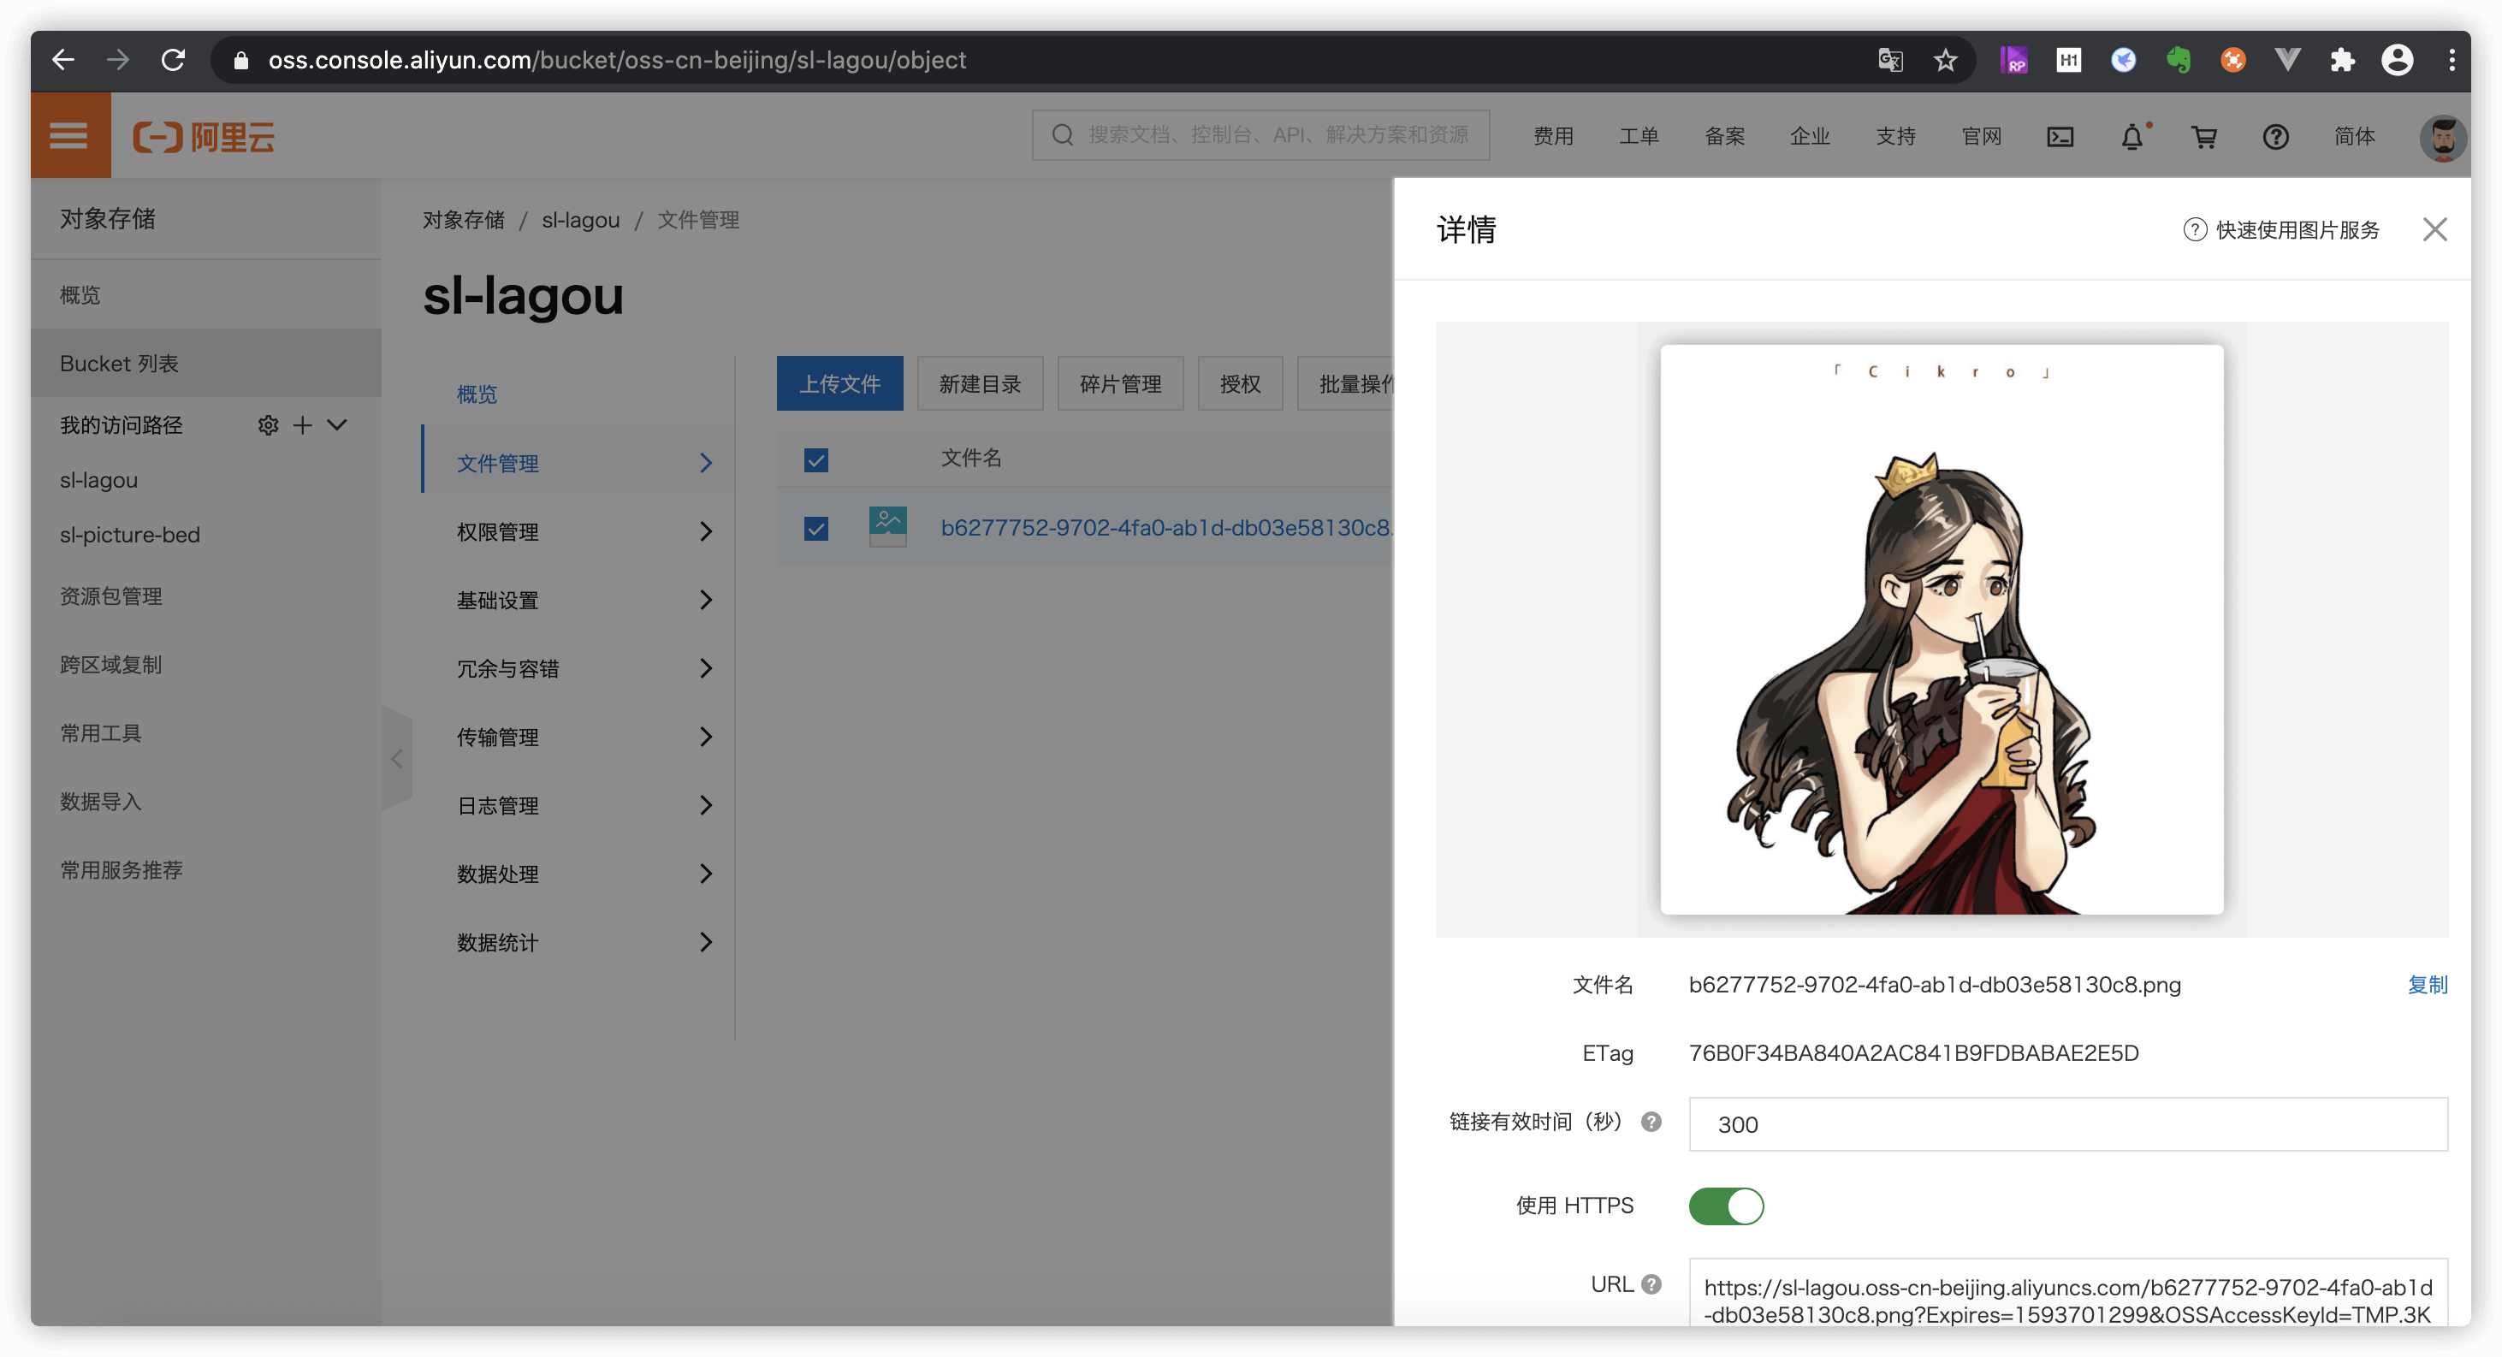The width and height of the screenshot is (2502, 1357).
Task: Open the notification bell
Action: tap(2132, 137)
